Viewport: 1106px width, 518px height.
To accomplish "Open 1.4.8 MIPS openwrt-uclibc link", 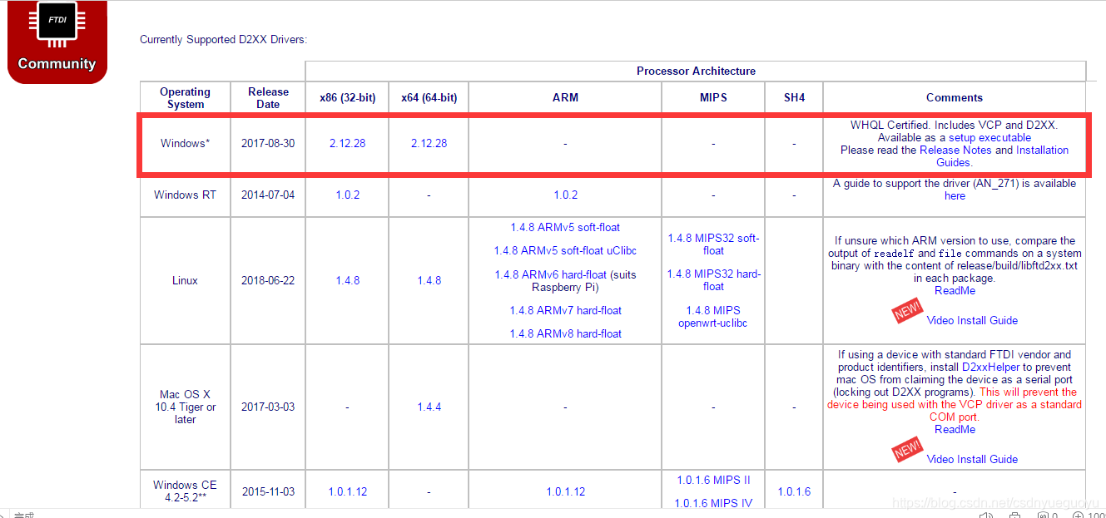I will pyautogui.click(x=713, y=316).
